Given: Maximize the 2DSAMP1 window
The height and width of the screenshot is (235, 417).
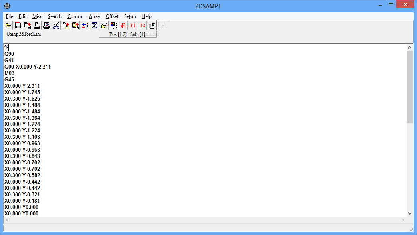Looking at the screenshot, I should coord(391,5).
